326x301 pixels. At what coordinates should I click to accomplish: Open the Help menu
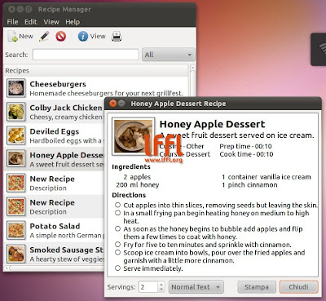73,22
